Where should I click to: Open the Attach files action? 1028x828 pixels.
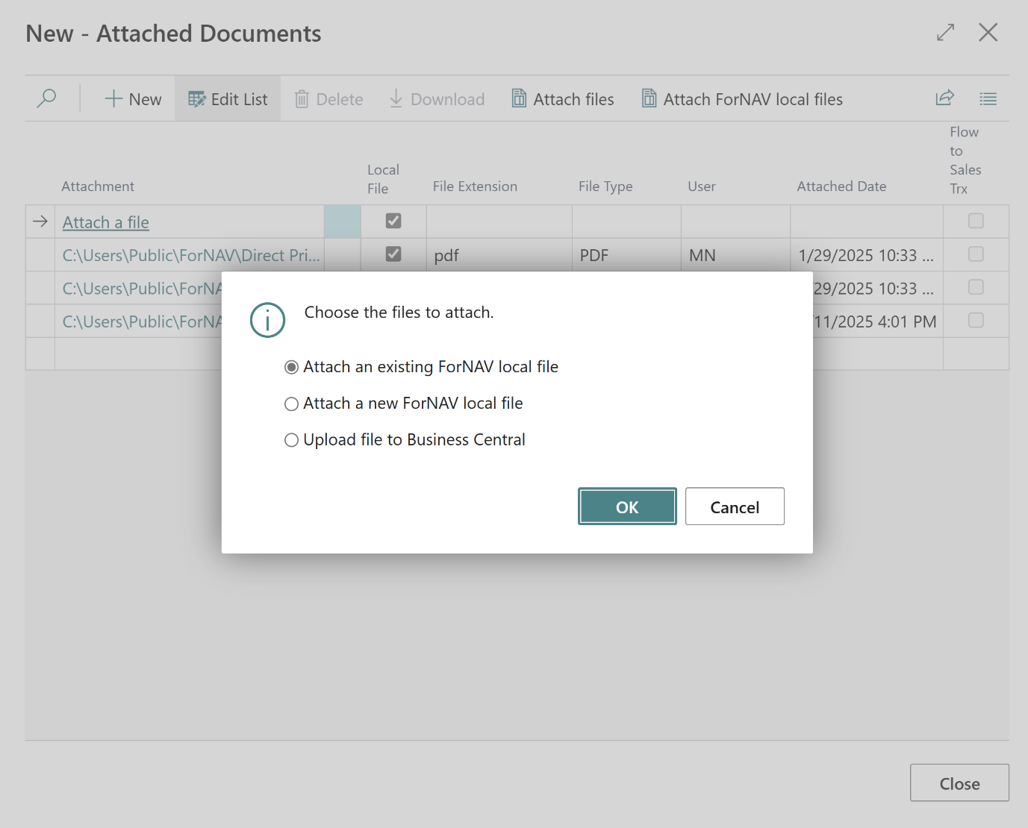(x=563, y=99)
